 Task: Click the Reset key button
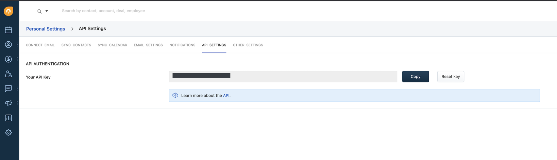point(451,77)
